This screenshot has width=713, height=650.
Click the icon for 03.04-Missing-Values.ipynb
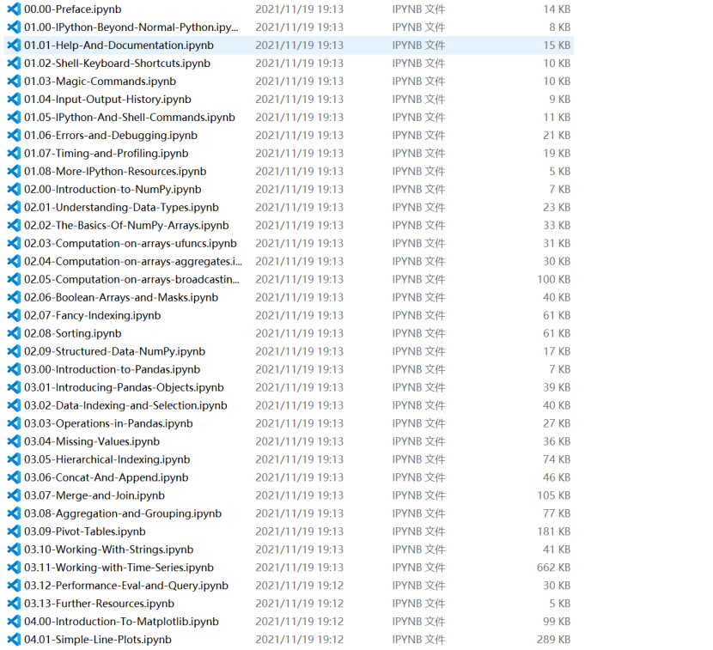[14, 441]
